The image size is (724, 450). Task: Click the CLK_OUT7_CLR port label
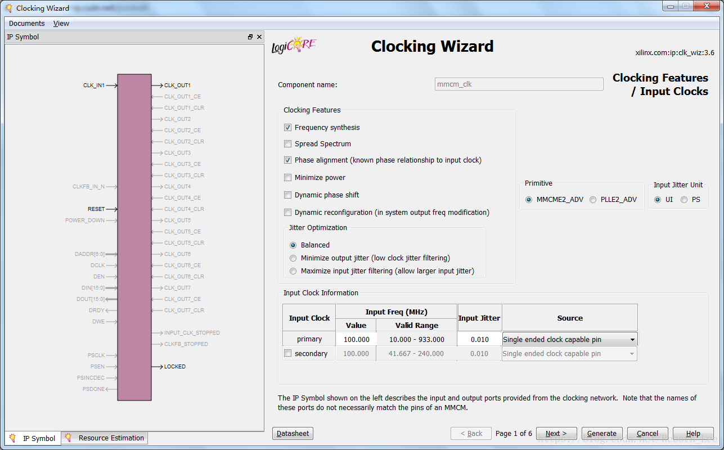pos(184,310)
